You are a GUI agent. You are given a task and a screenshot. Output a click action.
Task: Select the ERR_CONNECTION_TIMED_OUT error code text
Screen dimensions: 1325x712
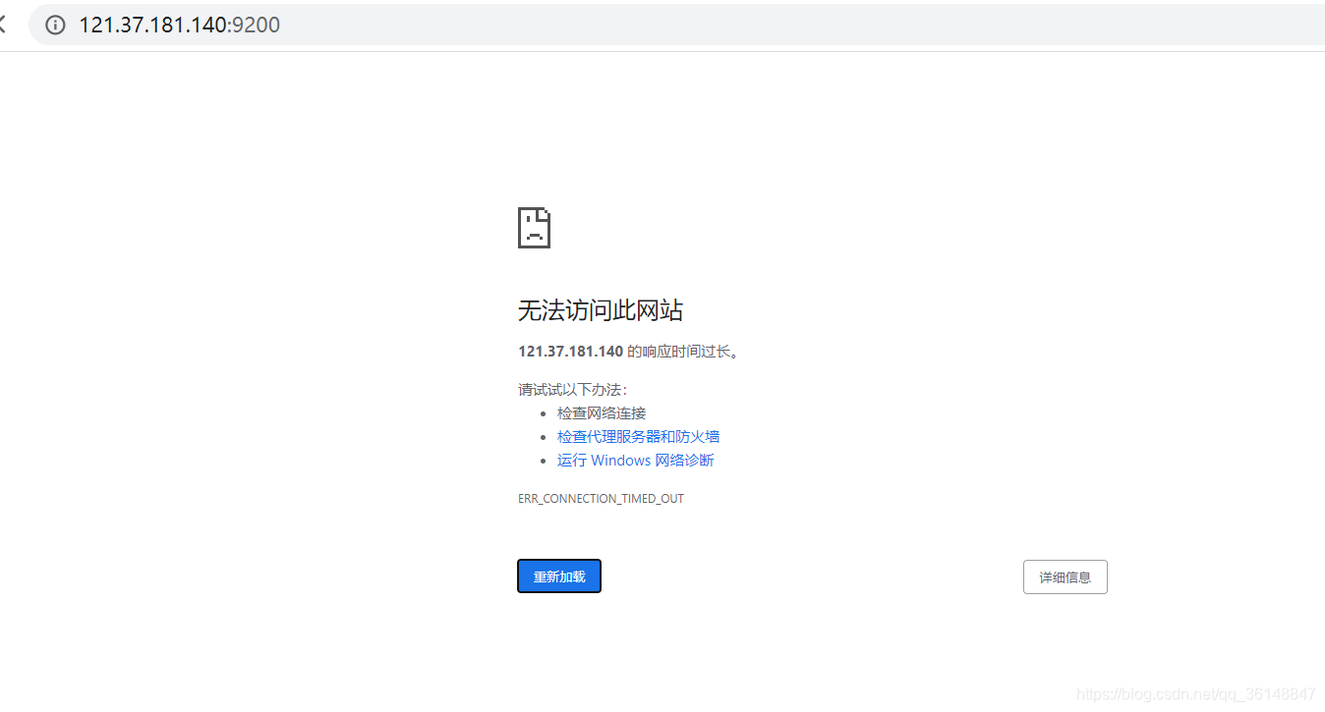601,499
